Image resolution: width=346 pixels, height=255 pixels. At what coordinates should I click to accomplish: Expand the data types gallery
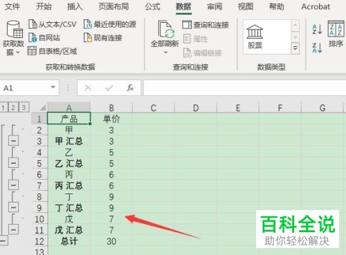point(295,48)
